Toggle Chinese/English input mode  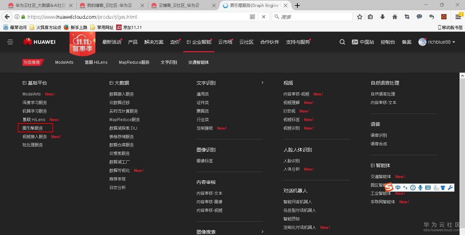coord(398,187)
